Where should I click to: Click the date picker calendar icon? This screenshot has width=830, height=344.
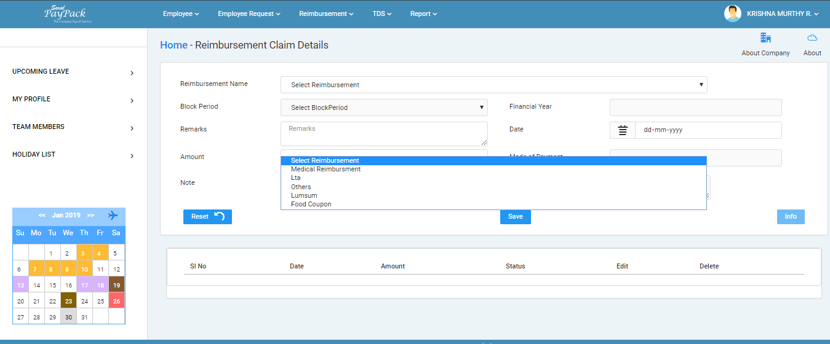(x=623, y=130)
